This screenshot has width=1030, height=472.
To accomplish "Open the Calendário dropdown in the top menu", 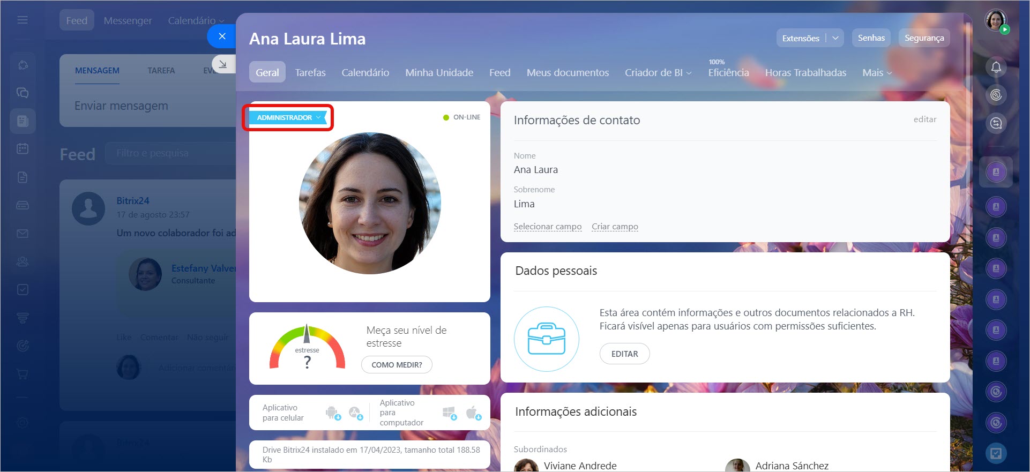I will tap(196, 20).
